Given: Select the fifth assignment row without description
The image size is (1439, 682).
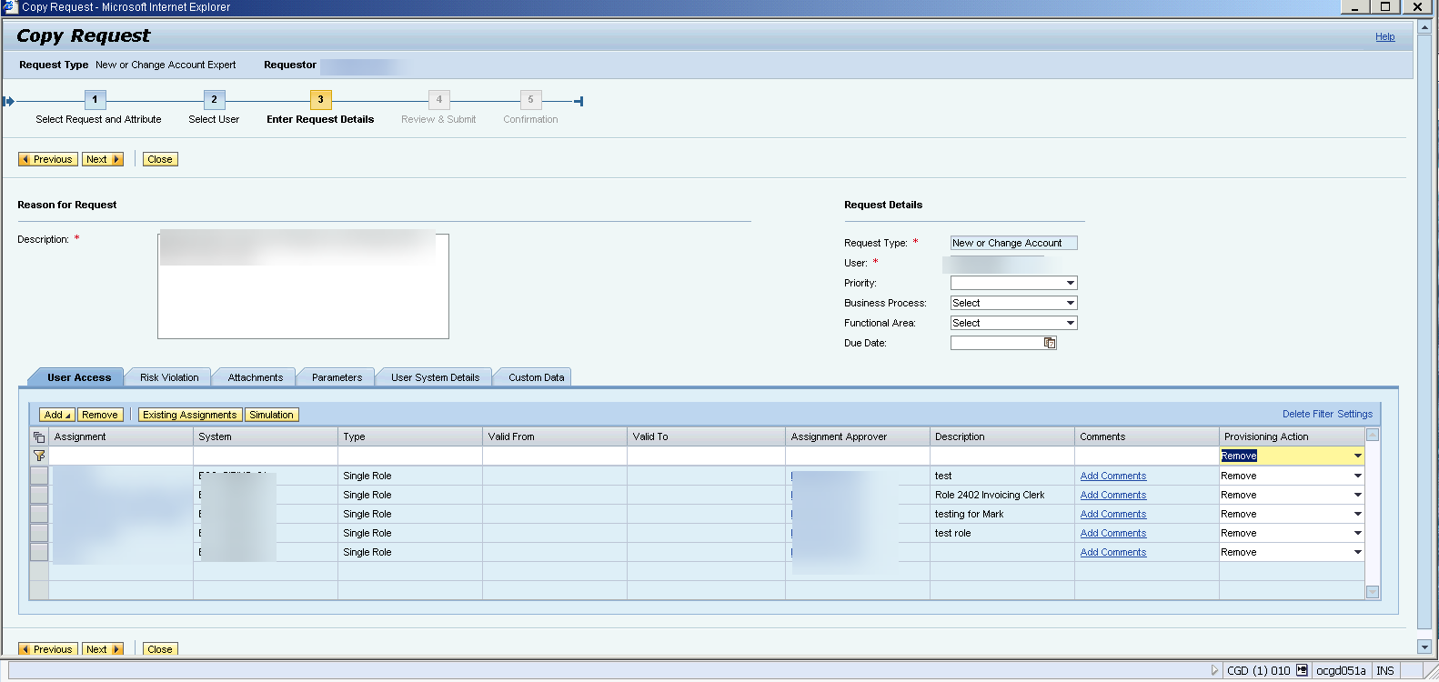Looking at the screenshot, I should [x=39, y=552].
